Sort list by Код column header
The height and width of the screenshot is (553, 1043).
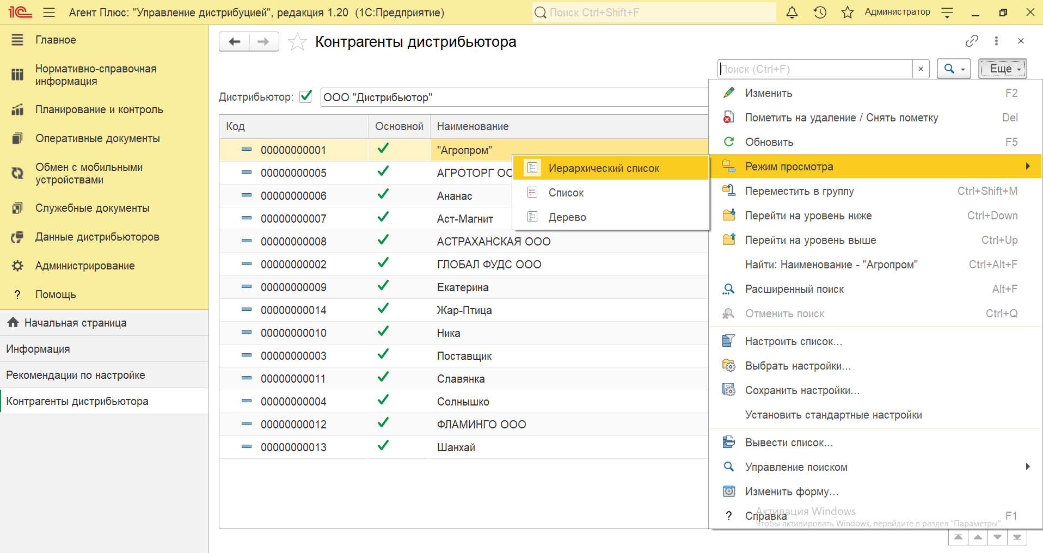pos(294,126)
